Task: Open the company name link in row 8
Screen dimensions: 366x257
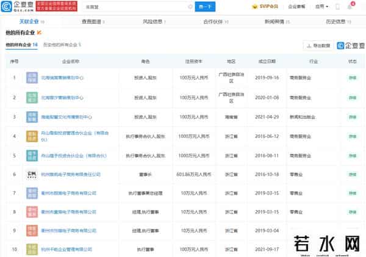Action: (68, 212)
